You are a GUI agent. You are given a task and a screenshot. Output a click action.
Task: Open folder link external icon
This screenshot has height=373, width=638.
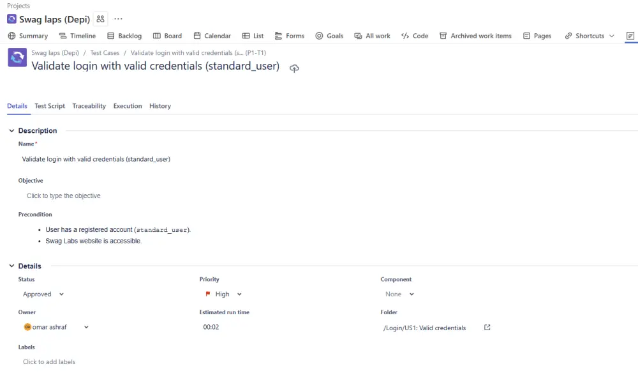coord(487,328)
